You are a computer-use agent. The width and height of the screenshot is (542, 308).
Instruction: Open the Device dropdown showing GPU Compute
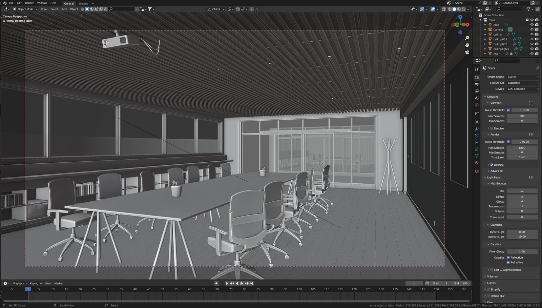tap(523, 88)
